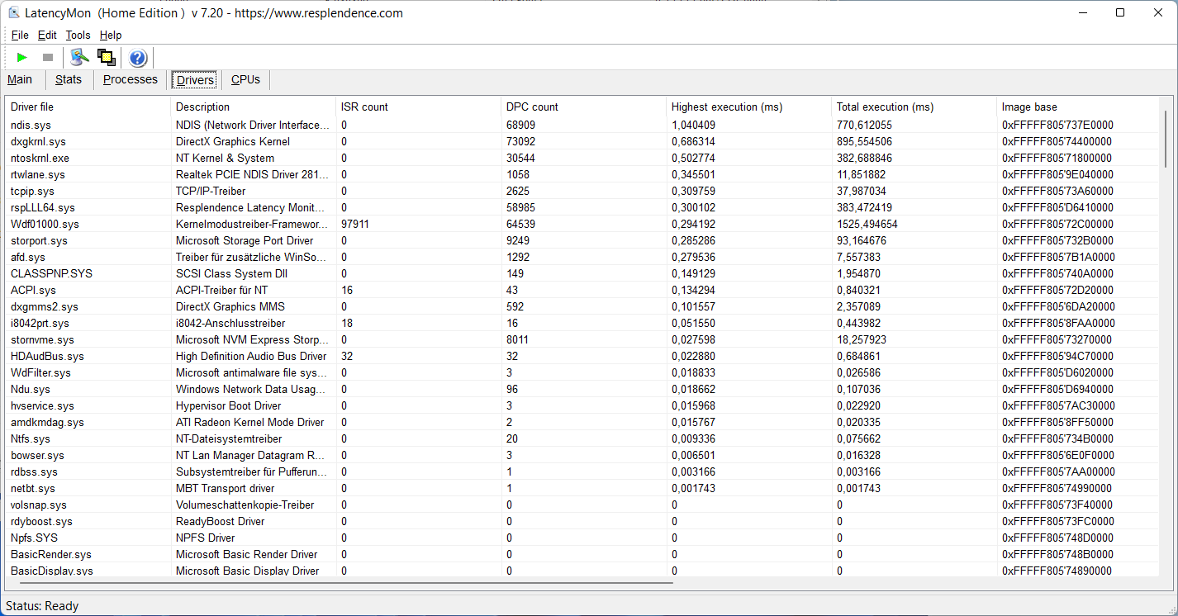Select the netbt.sys driver row
The width and height of the screenshot is (1178, 616).
pyautogui.click(x=582, y=488)
